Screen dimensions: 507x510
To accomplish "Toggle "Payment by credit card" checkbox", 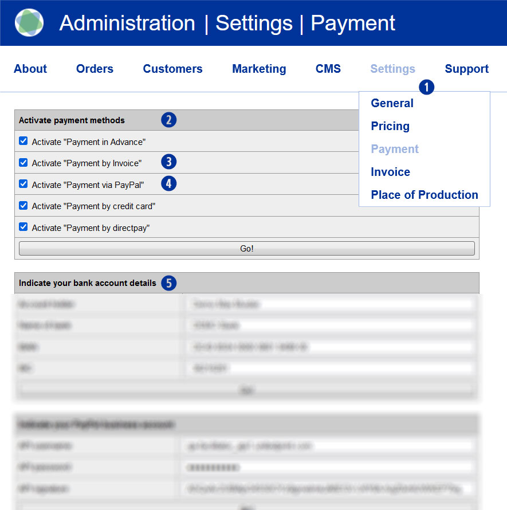I will coord(23,206).
